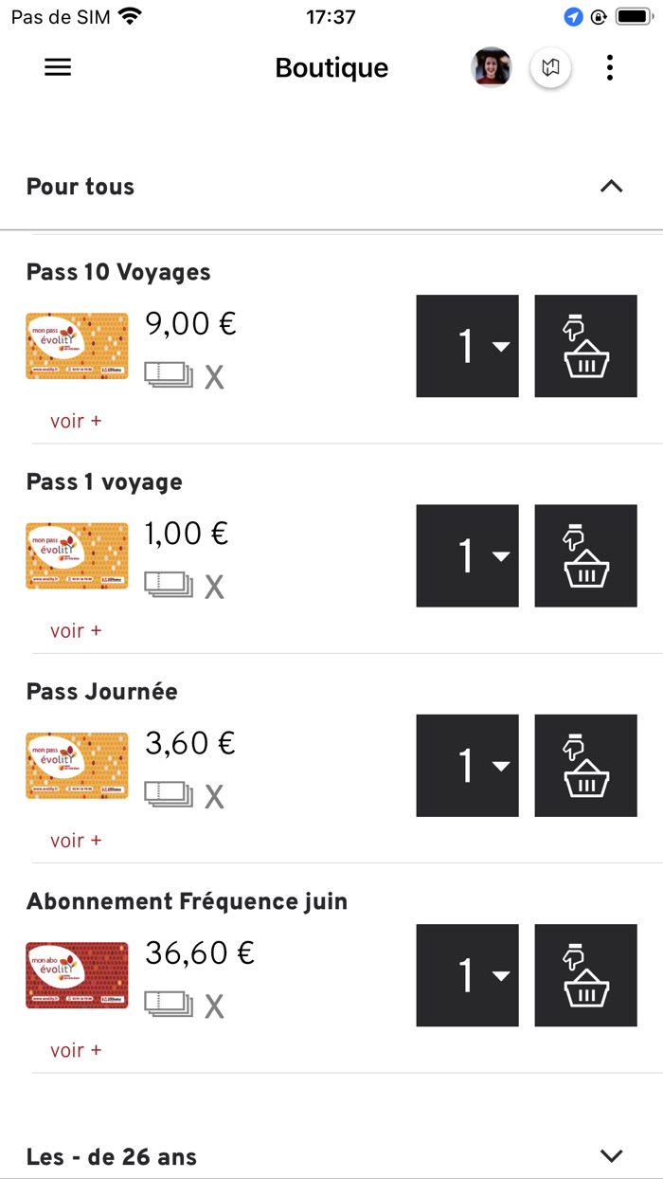Click the map icon in the header

(x=550, y=66)
